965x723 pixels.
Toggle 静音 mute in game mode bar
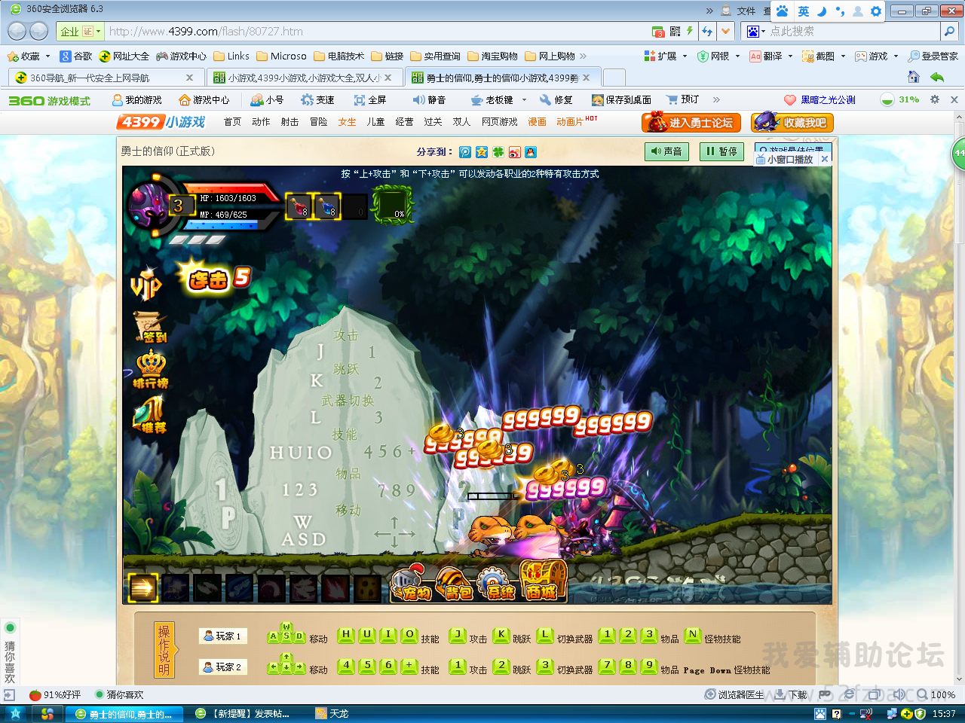click(x=429, y=99)
